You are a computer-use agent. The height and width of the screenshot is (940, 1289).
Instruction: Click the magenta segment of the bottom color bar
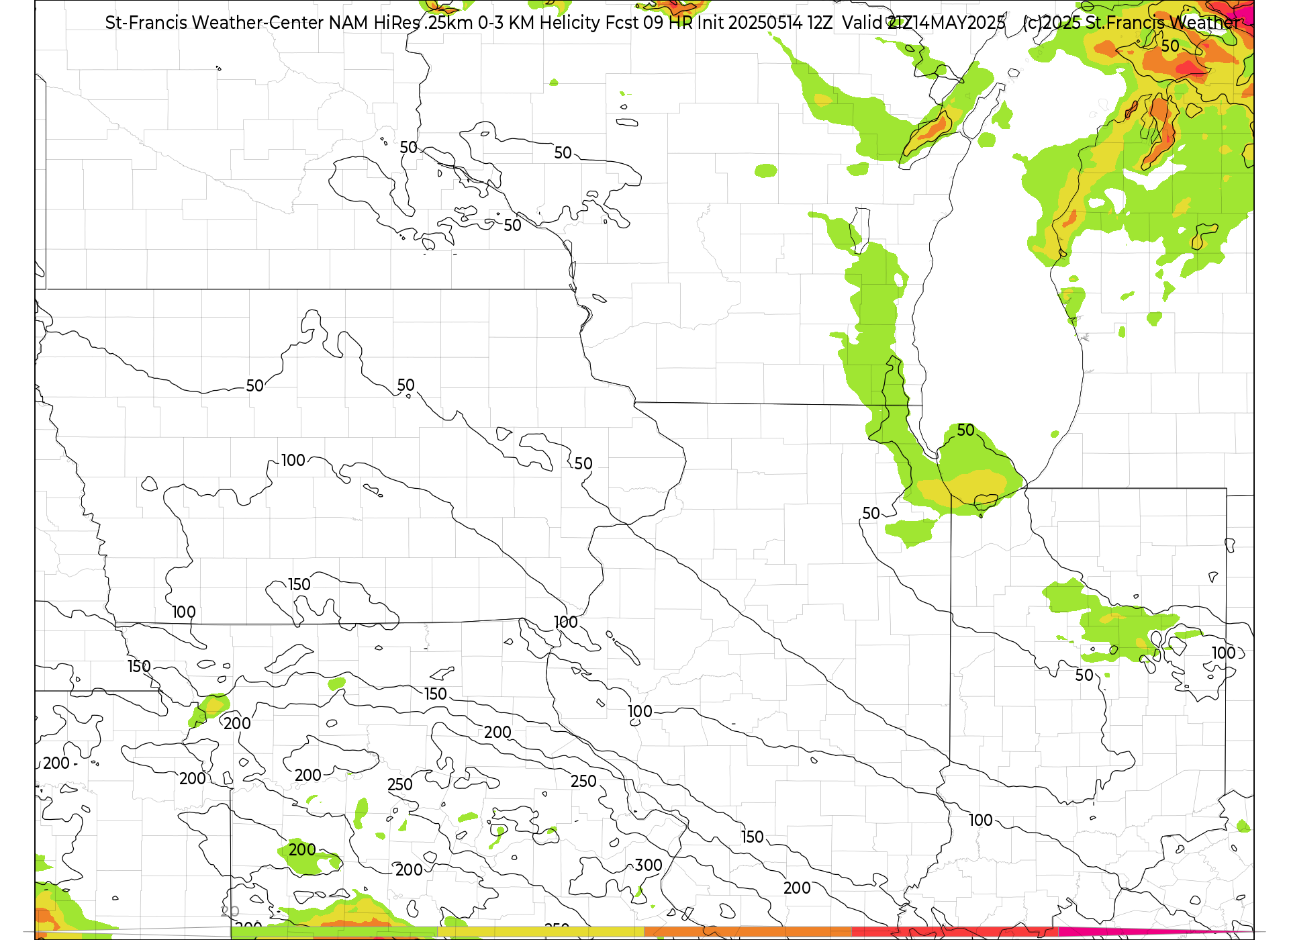pyautogui.click(x=1156, y=933)
